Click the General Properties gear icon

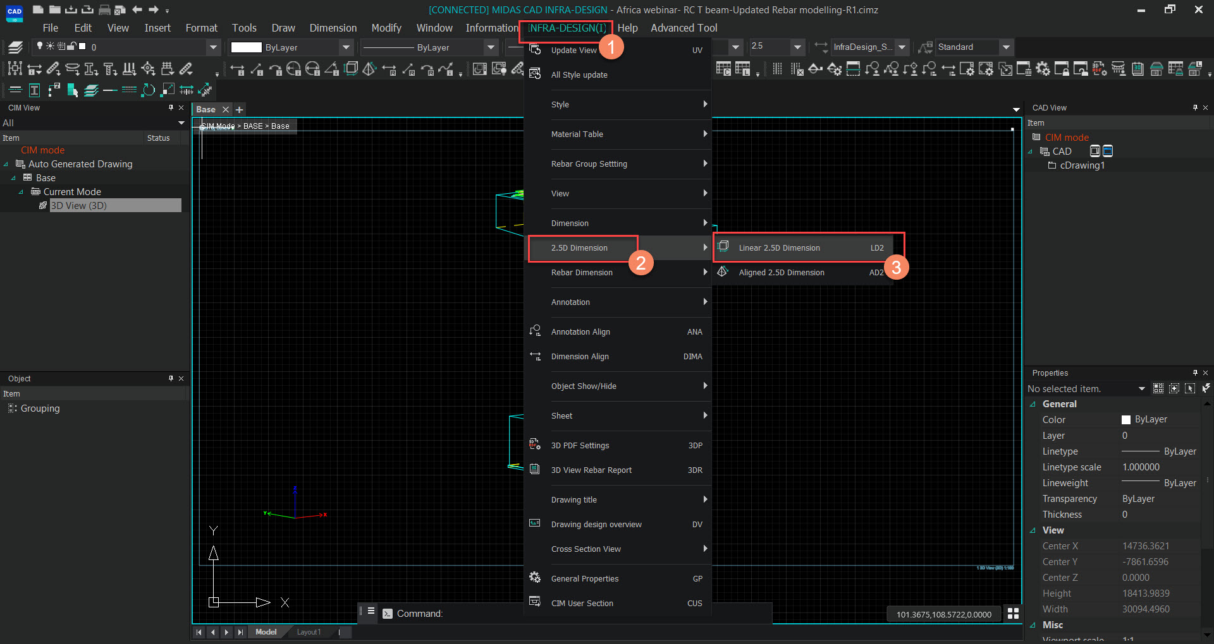[535, 578]
